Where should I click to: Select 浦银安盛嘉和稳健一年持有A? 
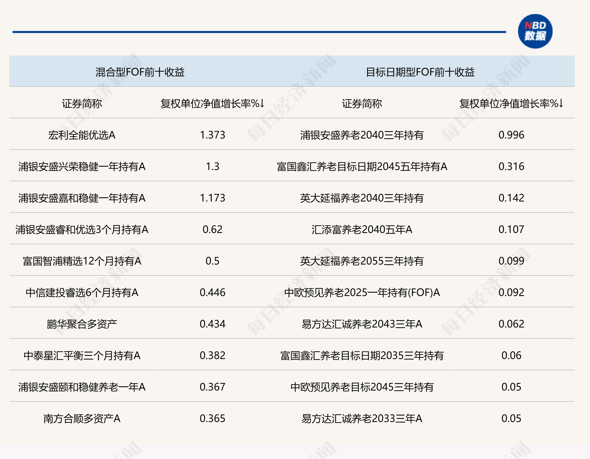82,198
